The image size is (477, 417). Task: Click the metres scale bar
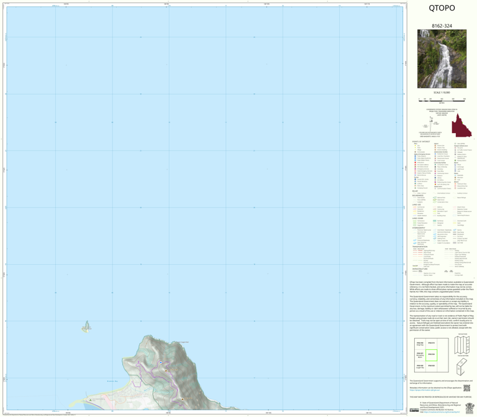(x=442, y=100)
